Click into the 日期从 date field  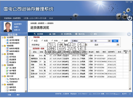tap(84, 41)
